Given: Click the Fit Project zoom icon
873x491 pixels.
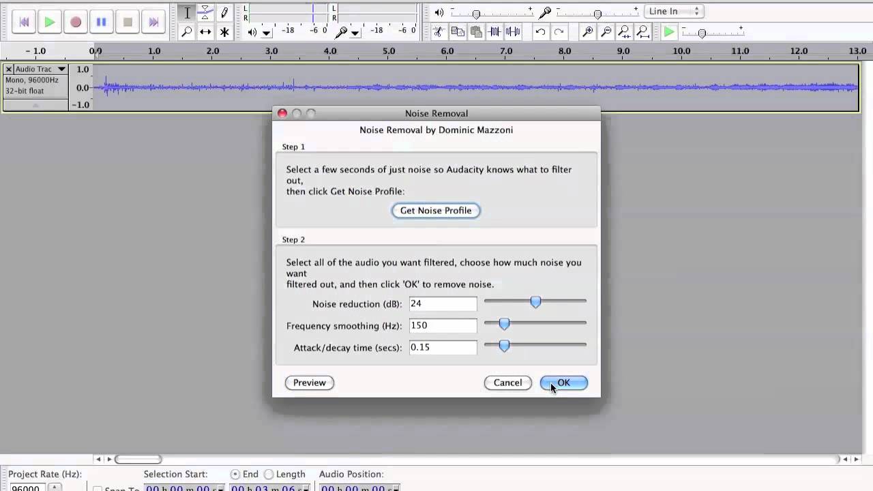Looking at the screenshot, I should [642, 31].
